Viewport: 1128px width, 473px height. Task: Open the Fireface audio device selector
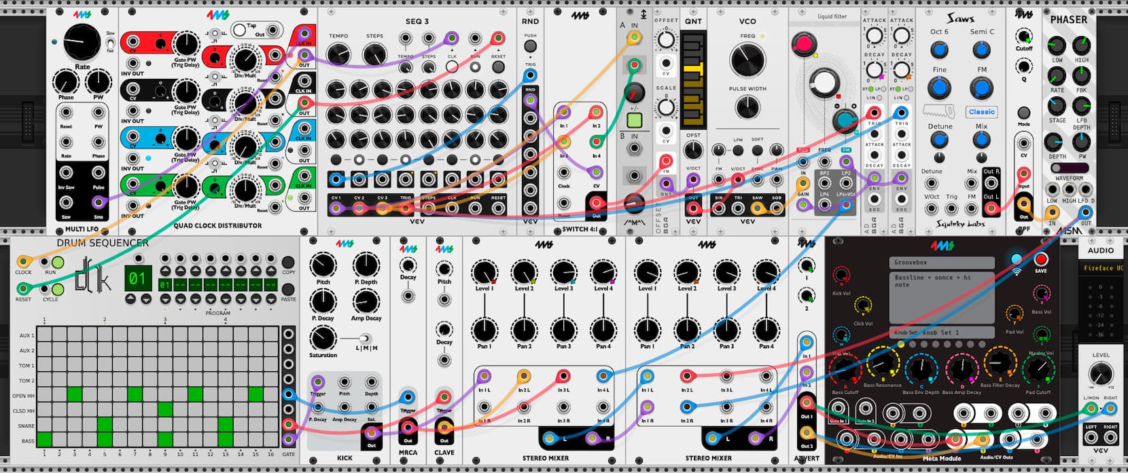[x=1102, y=268]
